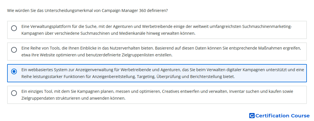Click the question text about Campaign Manager 360
Screen dimensions: 314x121
[87, 11]
